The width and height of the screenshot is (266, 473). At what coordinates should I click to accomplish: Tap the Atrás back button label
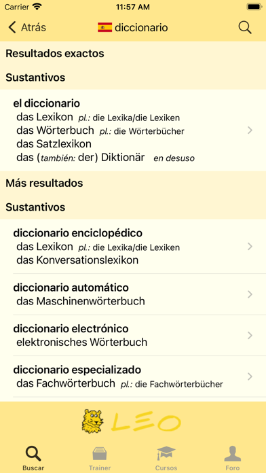coord(33,27)
